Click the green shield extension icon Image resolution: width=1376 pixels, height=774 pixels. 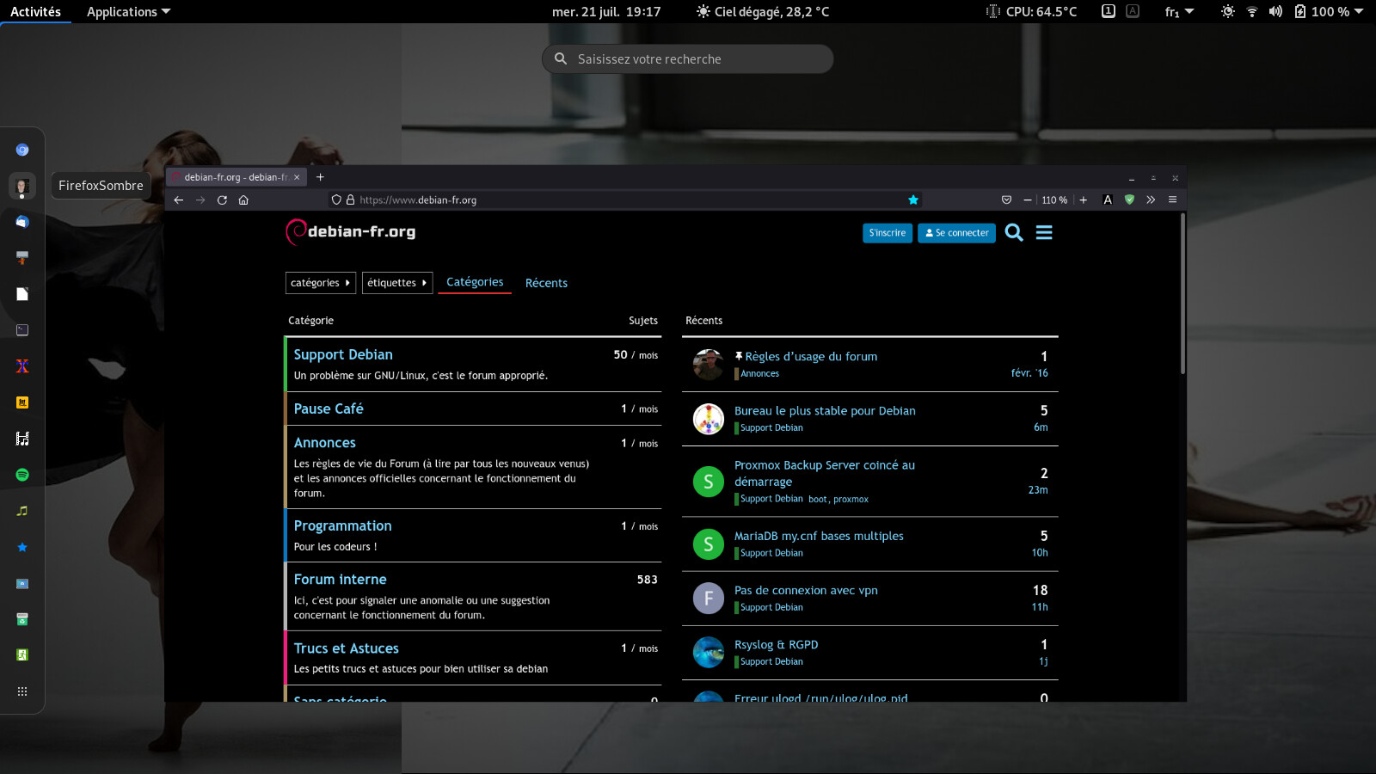1129,200
